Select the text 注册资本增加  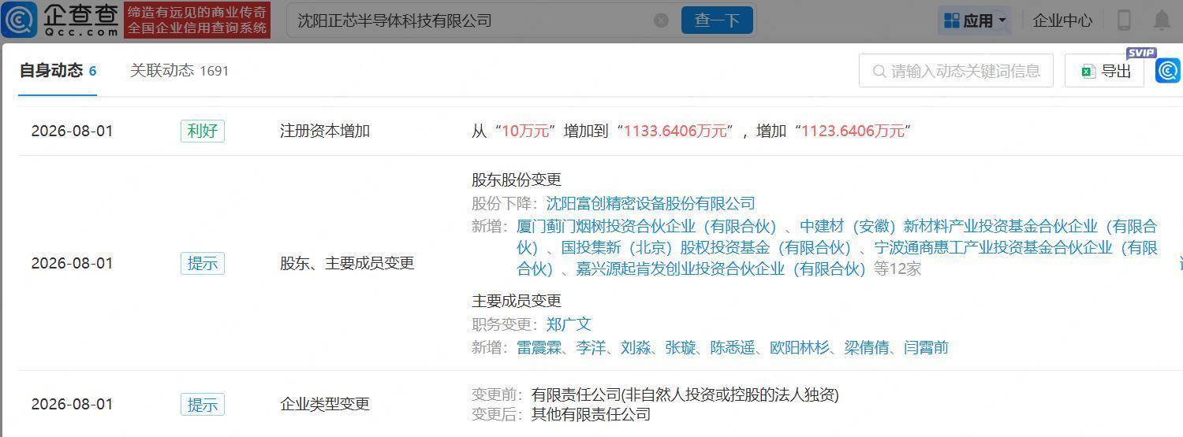(325, 131)
